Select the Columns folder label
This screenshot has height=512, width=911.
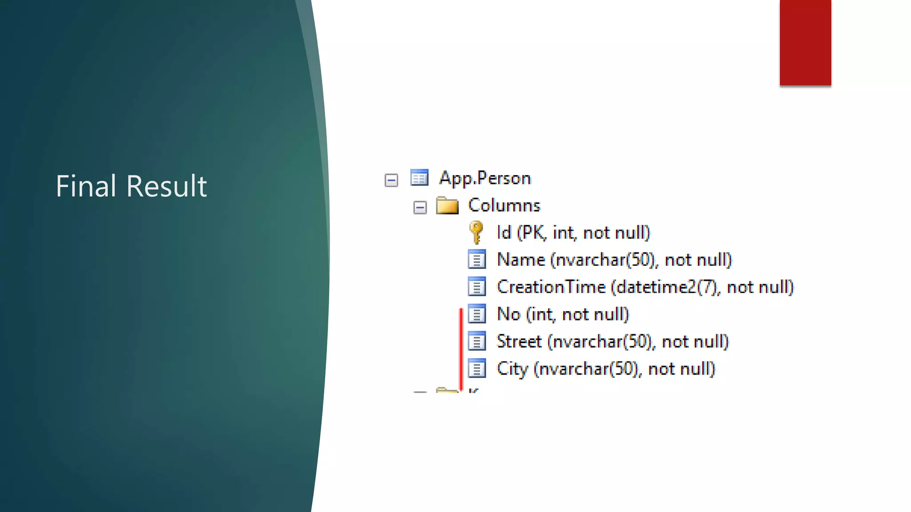coord(504,205)
